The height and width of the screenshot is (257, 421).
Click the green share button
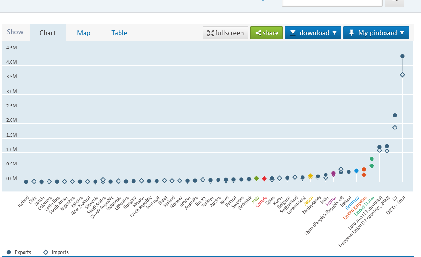pos(266,33)
